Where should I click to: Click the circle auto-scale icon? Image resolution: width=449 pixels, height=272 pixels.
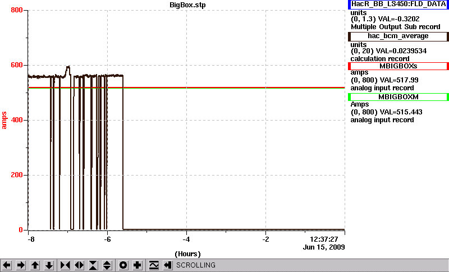(x=123, y=265)
